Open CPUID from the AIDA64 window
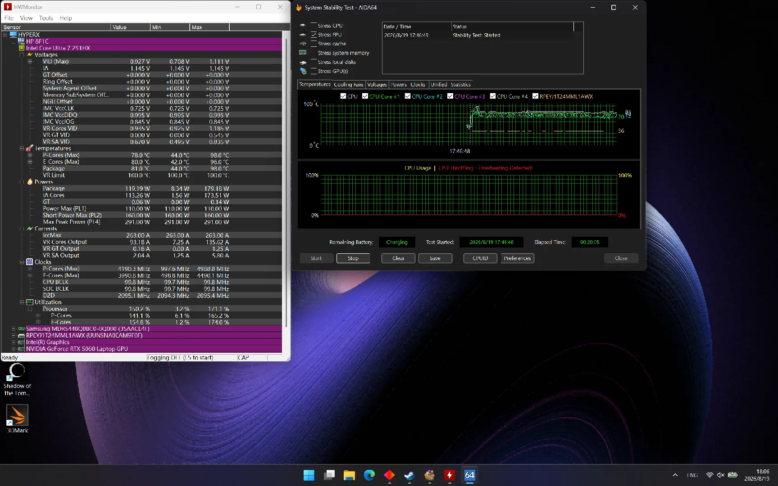778x486 pixels. 480,258
